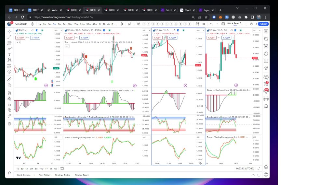The width and height of the screenshot is (333, 185).
Task: Toggle Magnet mode for drawings
Action: [x=9, y=93]
